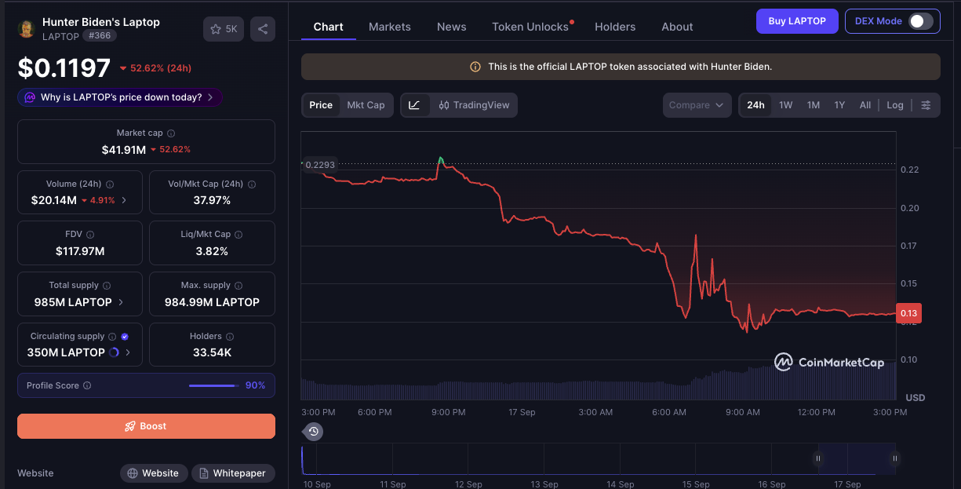Open the Website link button

154,473
